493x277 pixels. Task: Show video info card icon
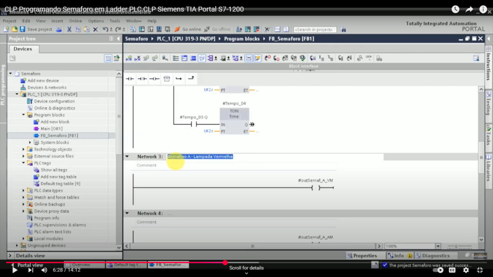click(x=483, y=10)
